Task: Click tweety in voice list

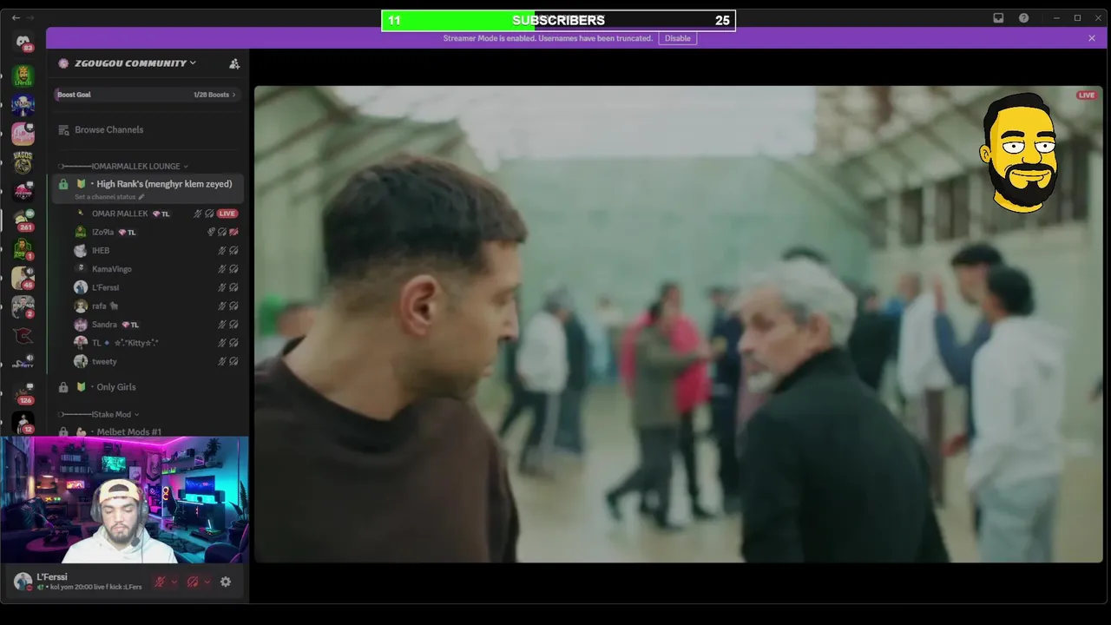Action: pyautogui.click(x=104, y=361)
